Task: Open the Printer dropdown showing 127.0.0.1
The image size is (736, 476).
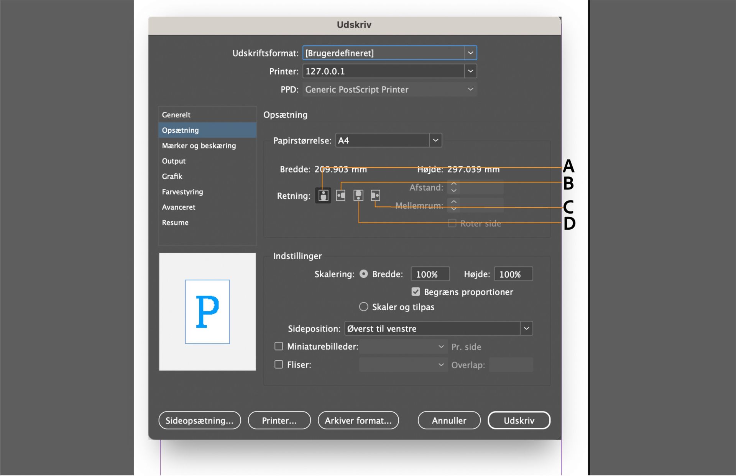Action: (x=470, y=71)
